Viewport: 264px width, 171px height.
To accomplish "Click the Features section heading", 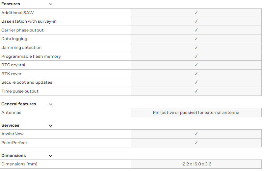I will (11, 4).
